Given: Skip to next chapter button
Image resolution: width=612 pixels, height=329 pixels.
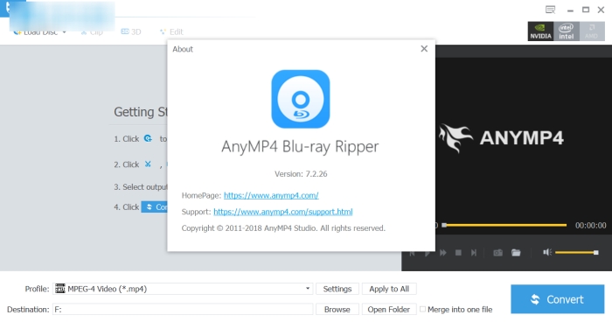Looking at the screenshot, I should [x=474, y=253].
